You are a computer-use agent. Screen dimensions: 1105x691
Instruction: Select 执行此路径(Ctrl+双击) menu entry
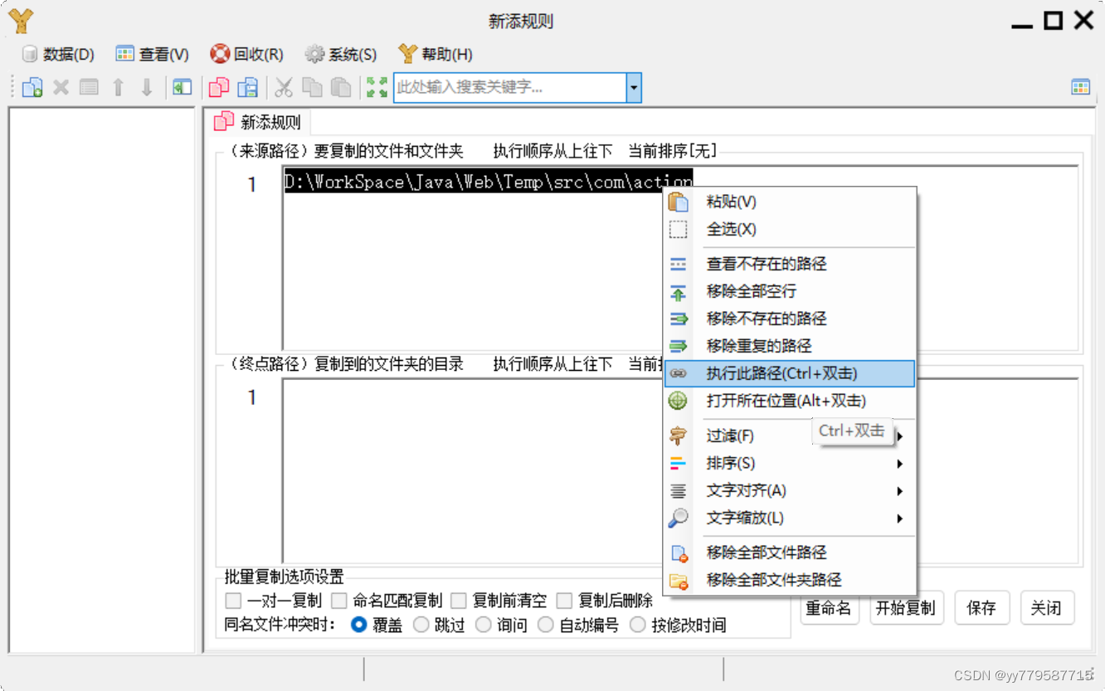[x=790, y=373]
